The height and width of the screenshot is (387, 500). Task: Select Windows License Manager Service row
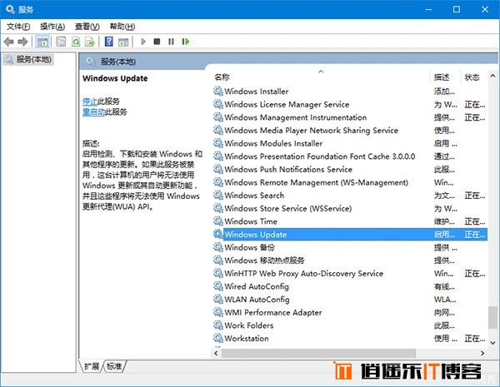click(x=350, y=105)
